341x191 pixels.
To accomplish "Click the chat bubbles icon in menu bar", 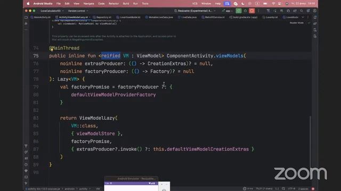I will click(236, 4).
